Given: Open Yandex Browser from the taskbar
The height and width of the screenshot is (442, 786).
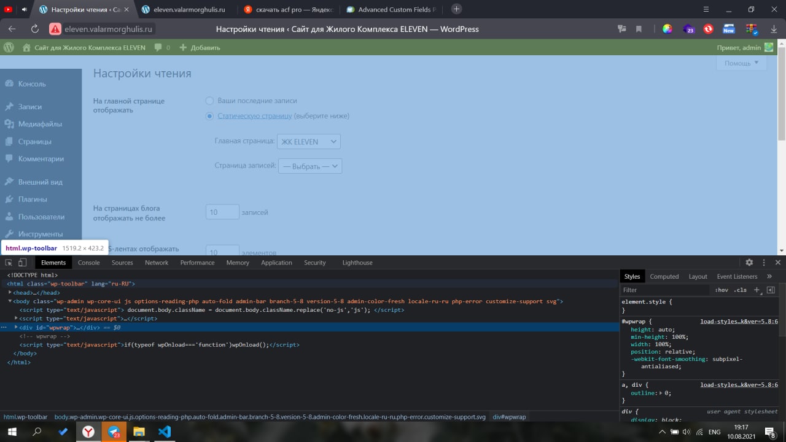Looking at the screenshot, I should (88, 432).
